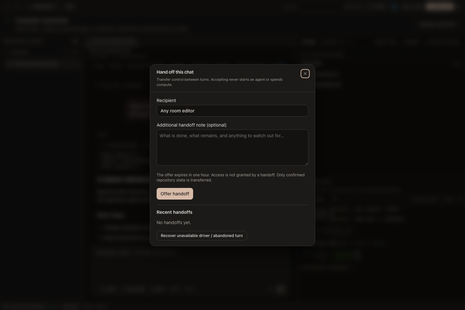Screen dimensions: 465x310
Task: Click the Offer handoff button
Action: click(175, 194)
